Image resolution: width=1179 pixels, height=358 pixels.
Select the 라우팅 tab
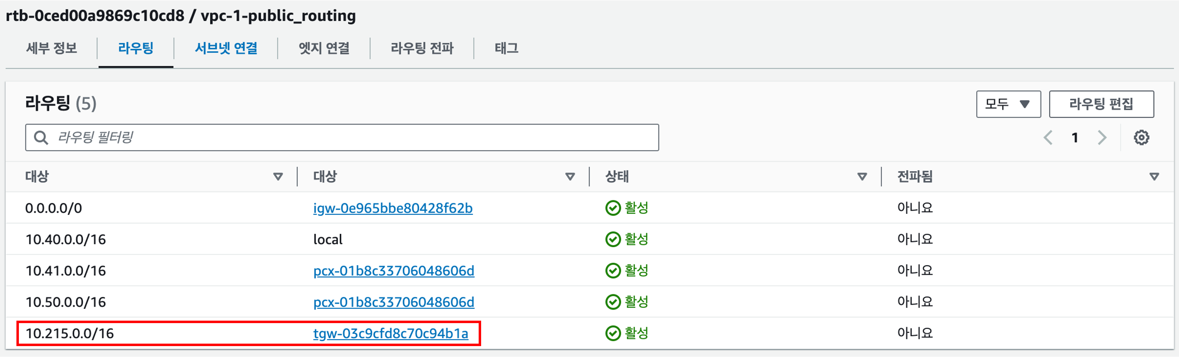(x=135, y=48)
